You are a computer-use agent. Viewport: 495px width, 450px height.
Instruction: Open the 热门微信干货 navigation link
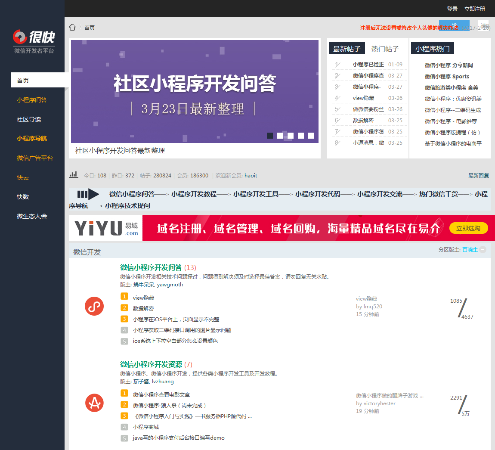(x=439, y=194)
